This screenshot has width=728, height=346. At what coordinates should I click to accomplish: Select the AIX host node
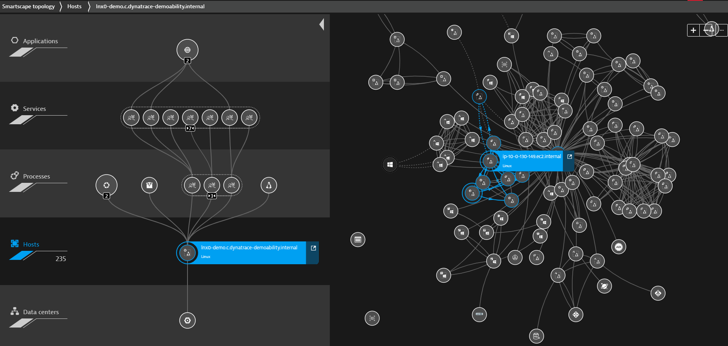pos(619,247)
